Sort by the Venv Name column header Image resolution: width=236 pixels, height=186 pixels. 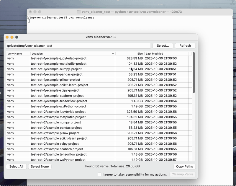click(x=18, y=54)
